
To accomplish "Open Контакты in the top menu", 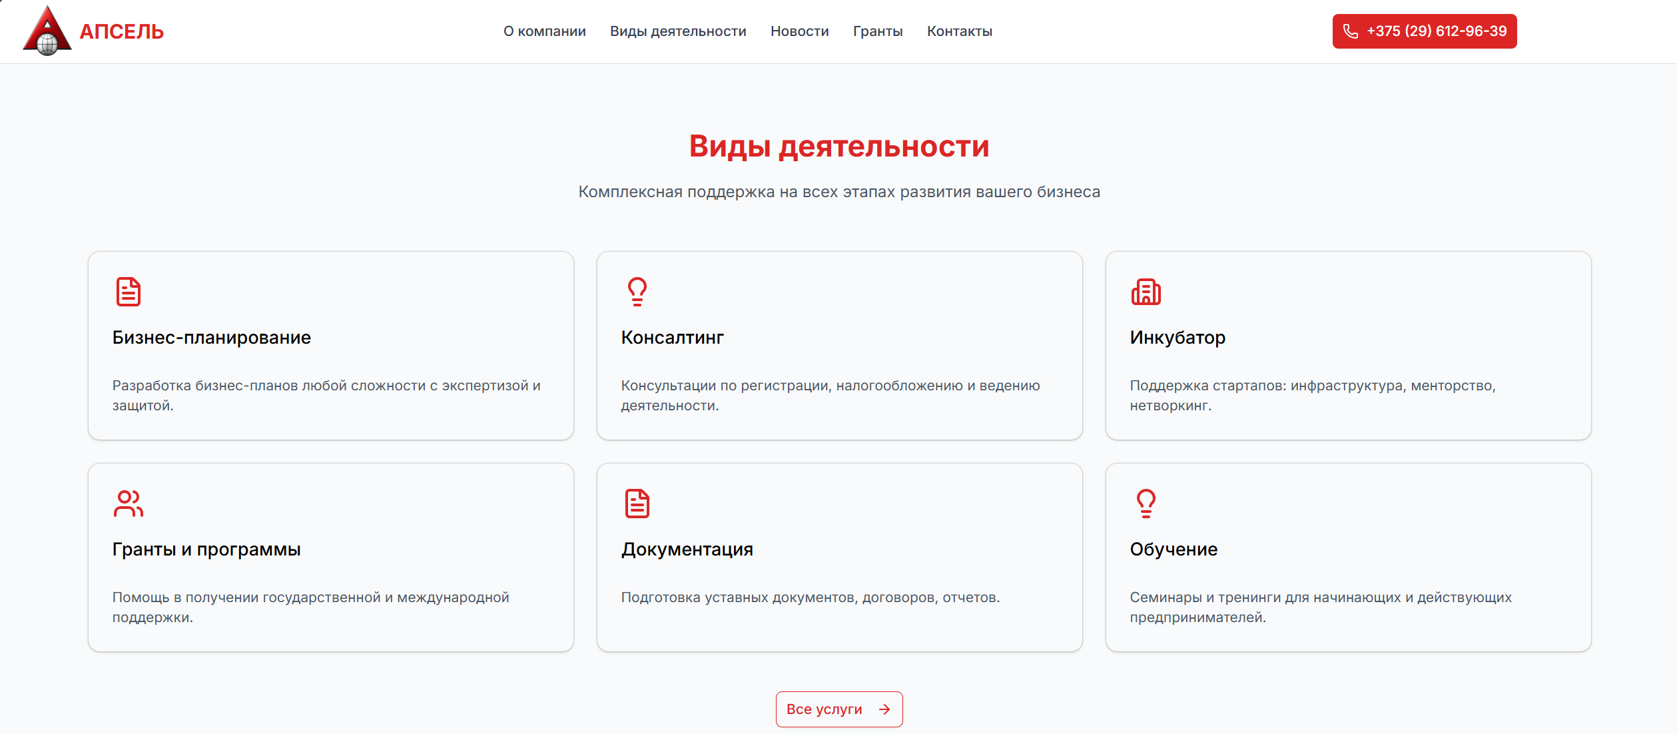I will [x=960, y=31].
